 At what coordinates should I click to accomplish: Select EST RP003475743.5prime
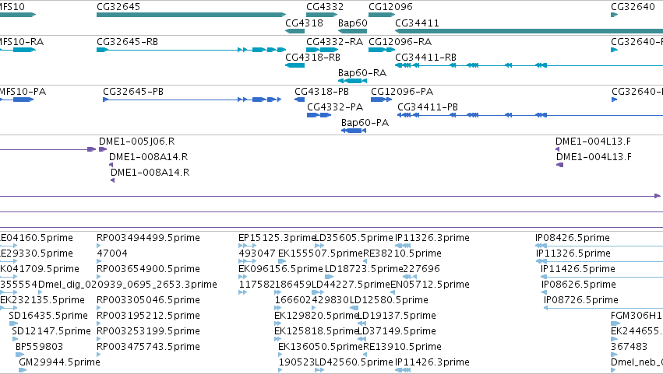click(x=148, y=347)
